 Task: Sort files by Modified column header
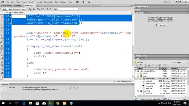pyautogui.click(x=178, y=69)
